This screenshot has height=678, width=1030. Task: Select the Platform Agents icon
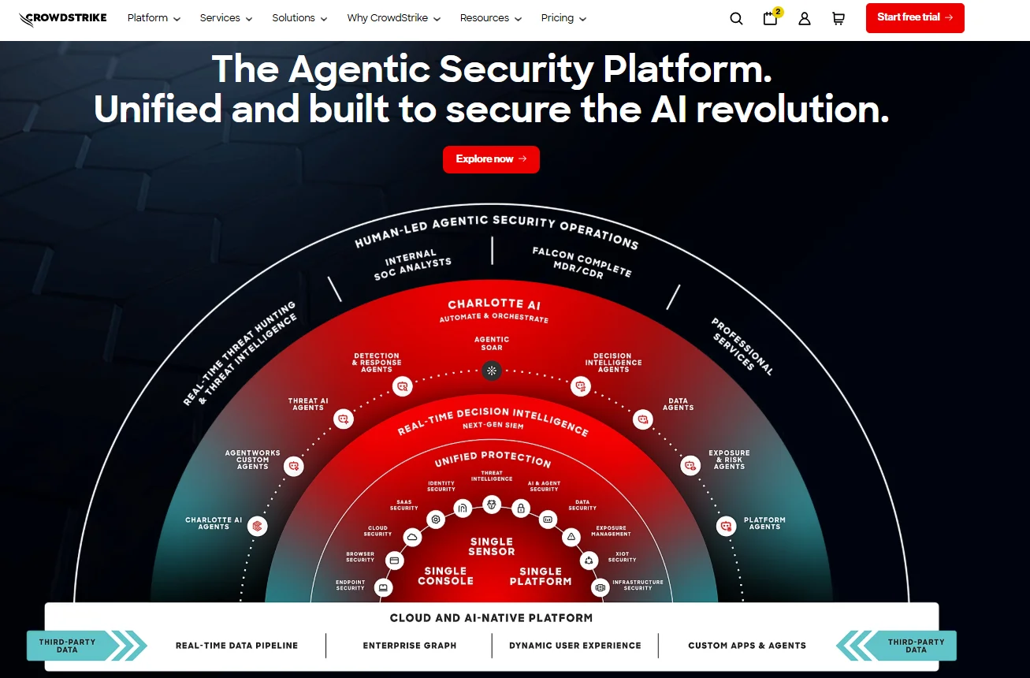click(x=726, y=526)
